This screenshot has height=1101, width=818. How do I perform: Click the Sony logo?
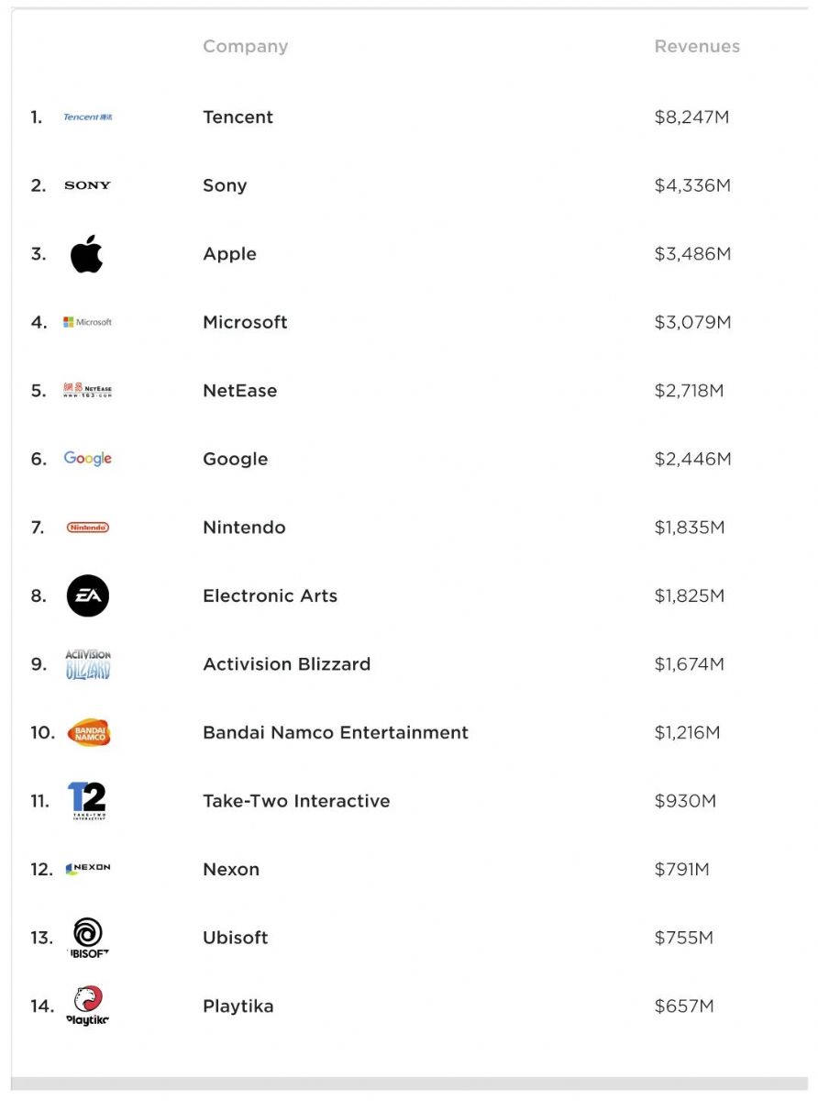coord(88,185)
